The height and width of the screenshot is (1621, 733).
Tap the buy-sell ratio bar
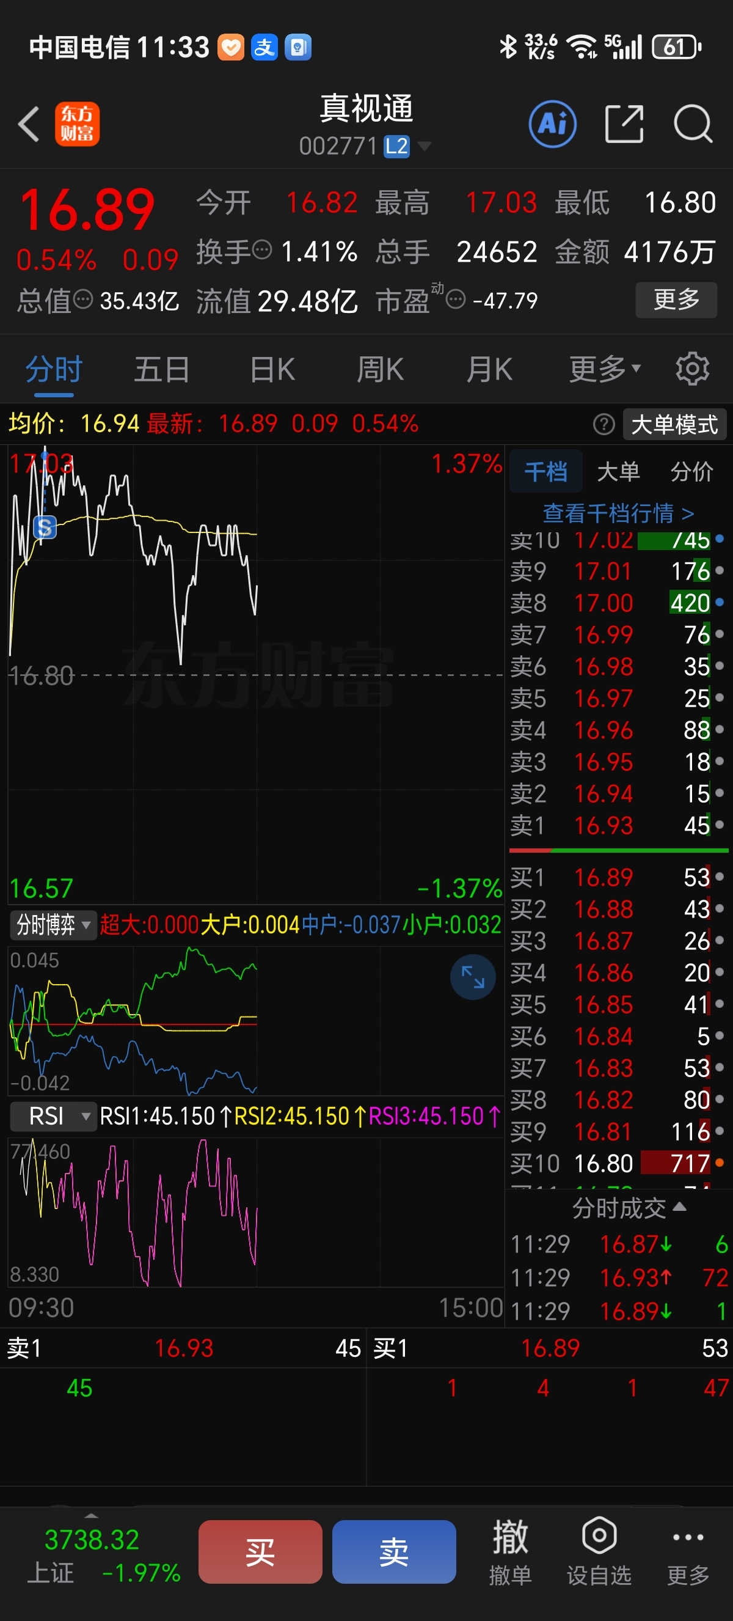[619, 851]
